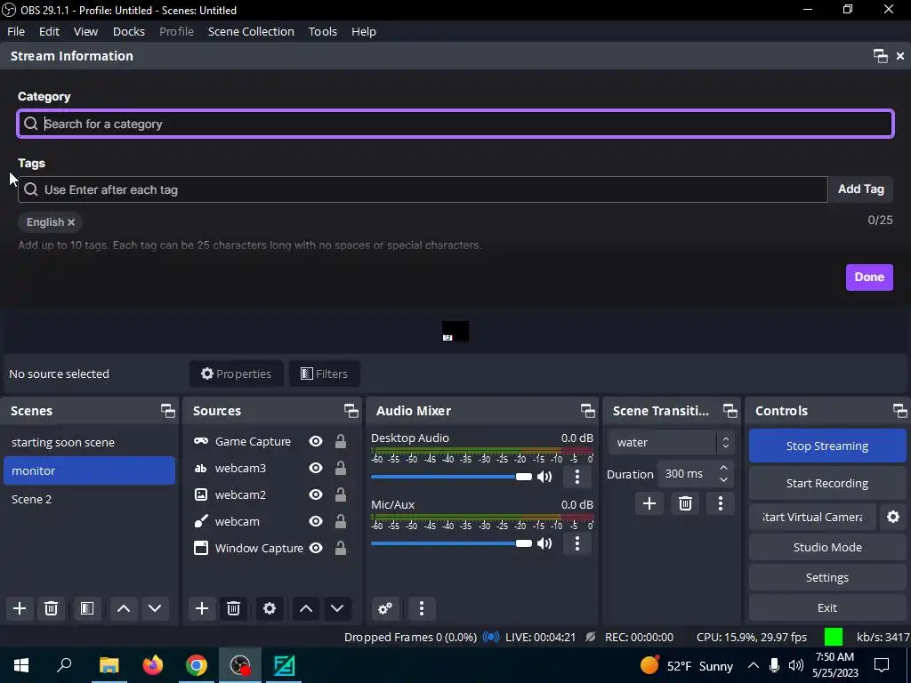Open the Help menu

click(364, 31)
